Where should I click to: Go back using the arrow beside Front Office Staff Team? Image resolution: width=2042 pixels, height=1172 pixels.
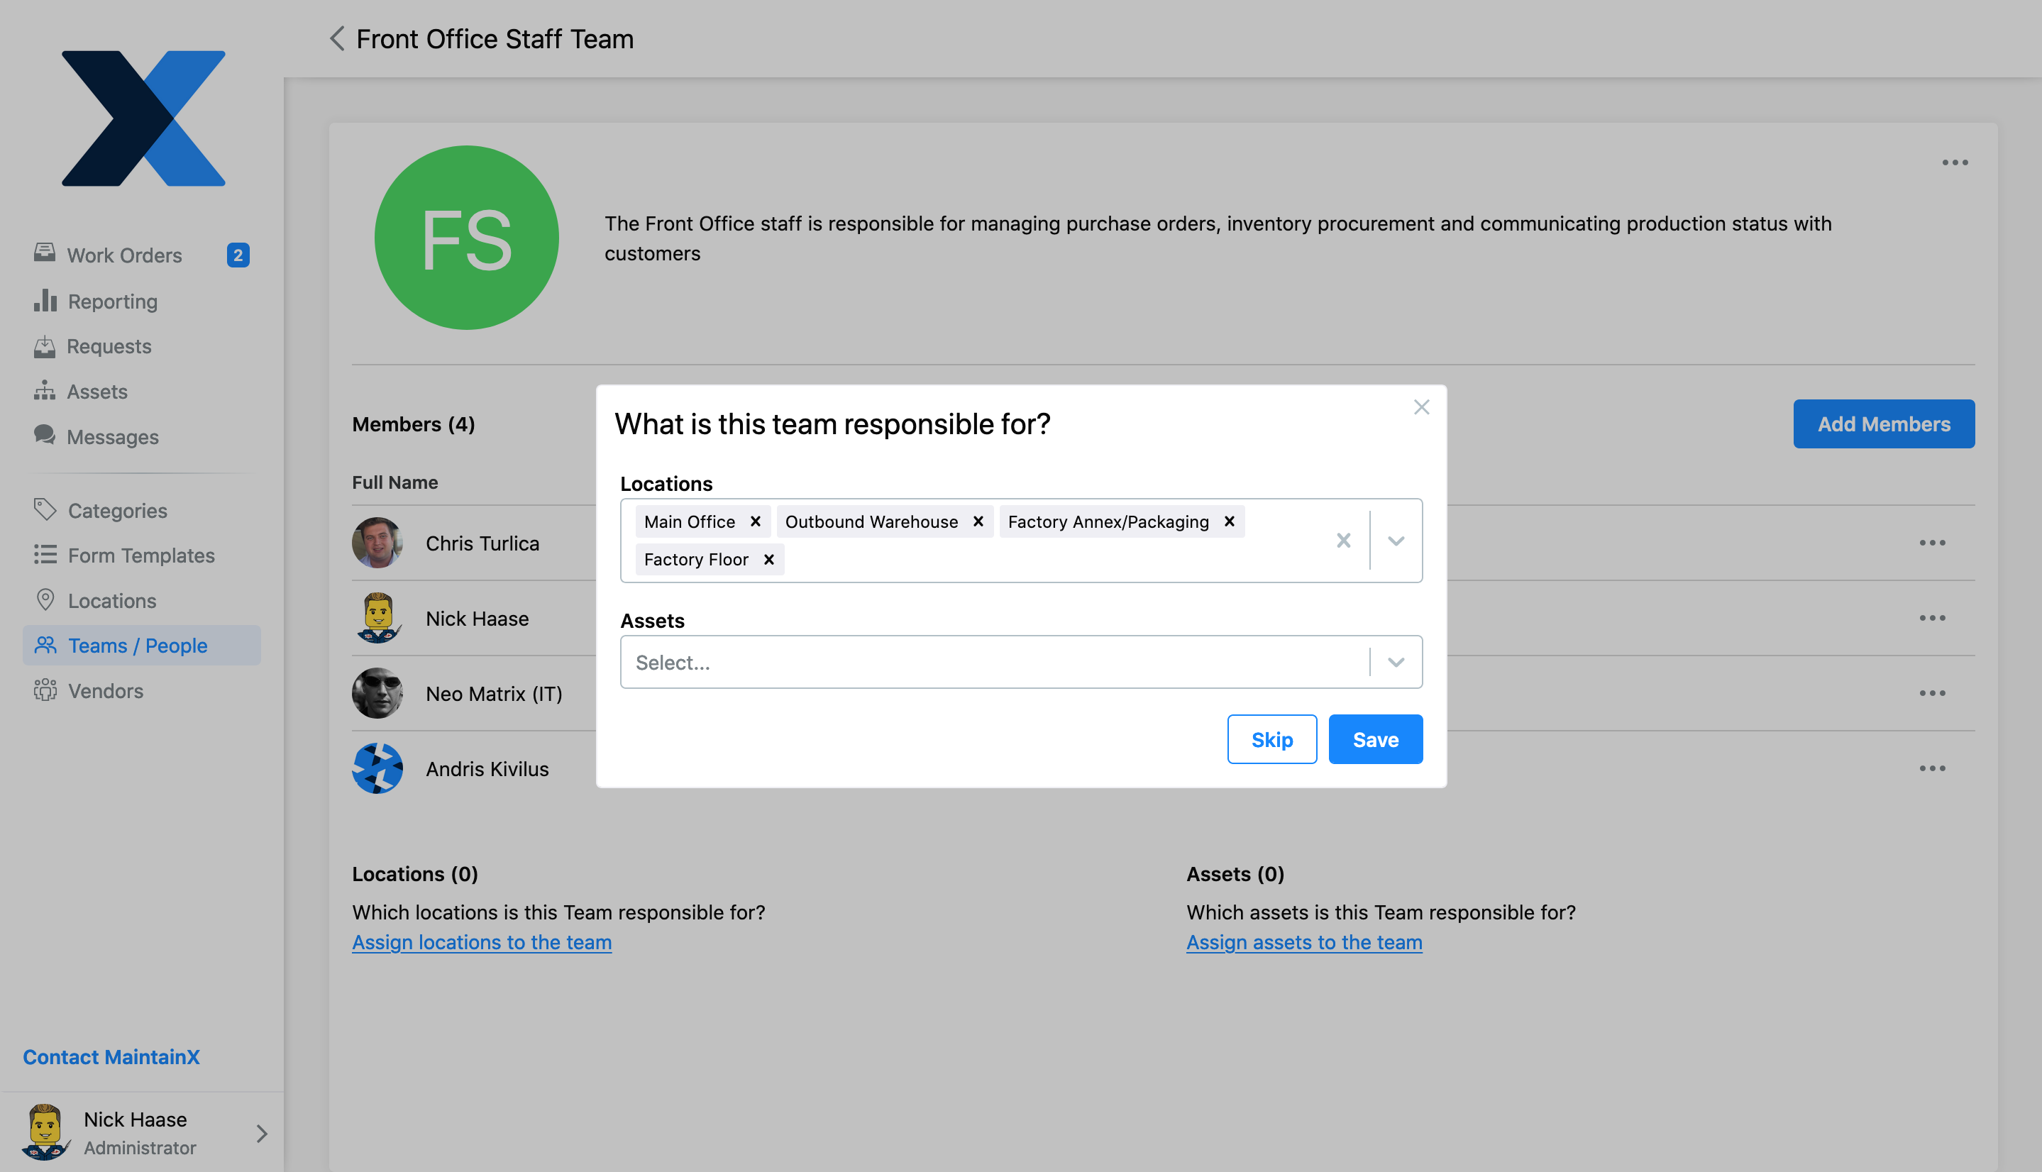[x=337, y=38]
